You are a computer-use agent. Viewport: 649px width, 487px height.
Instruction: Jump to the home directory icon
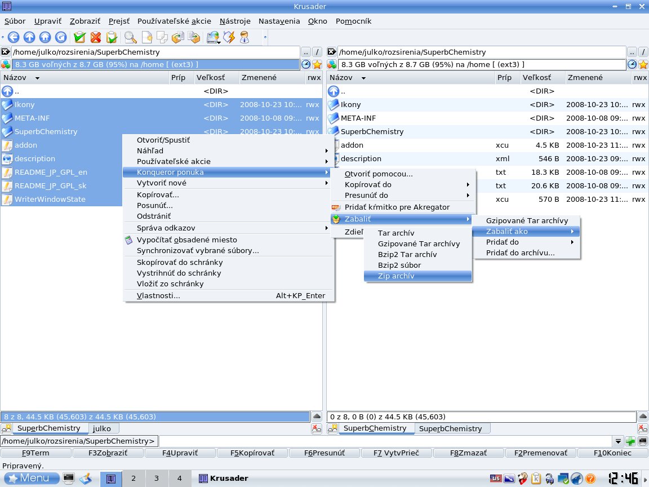coord(45,37)
